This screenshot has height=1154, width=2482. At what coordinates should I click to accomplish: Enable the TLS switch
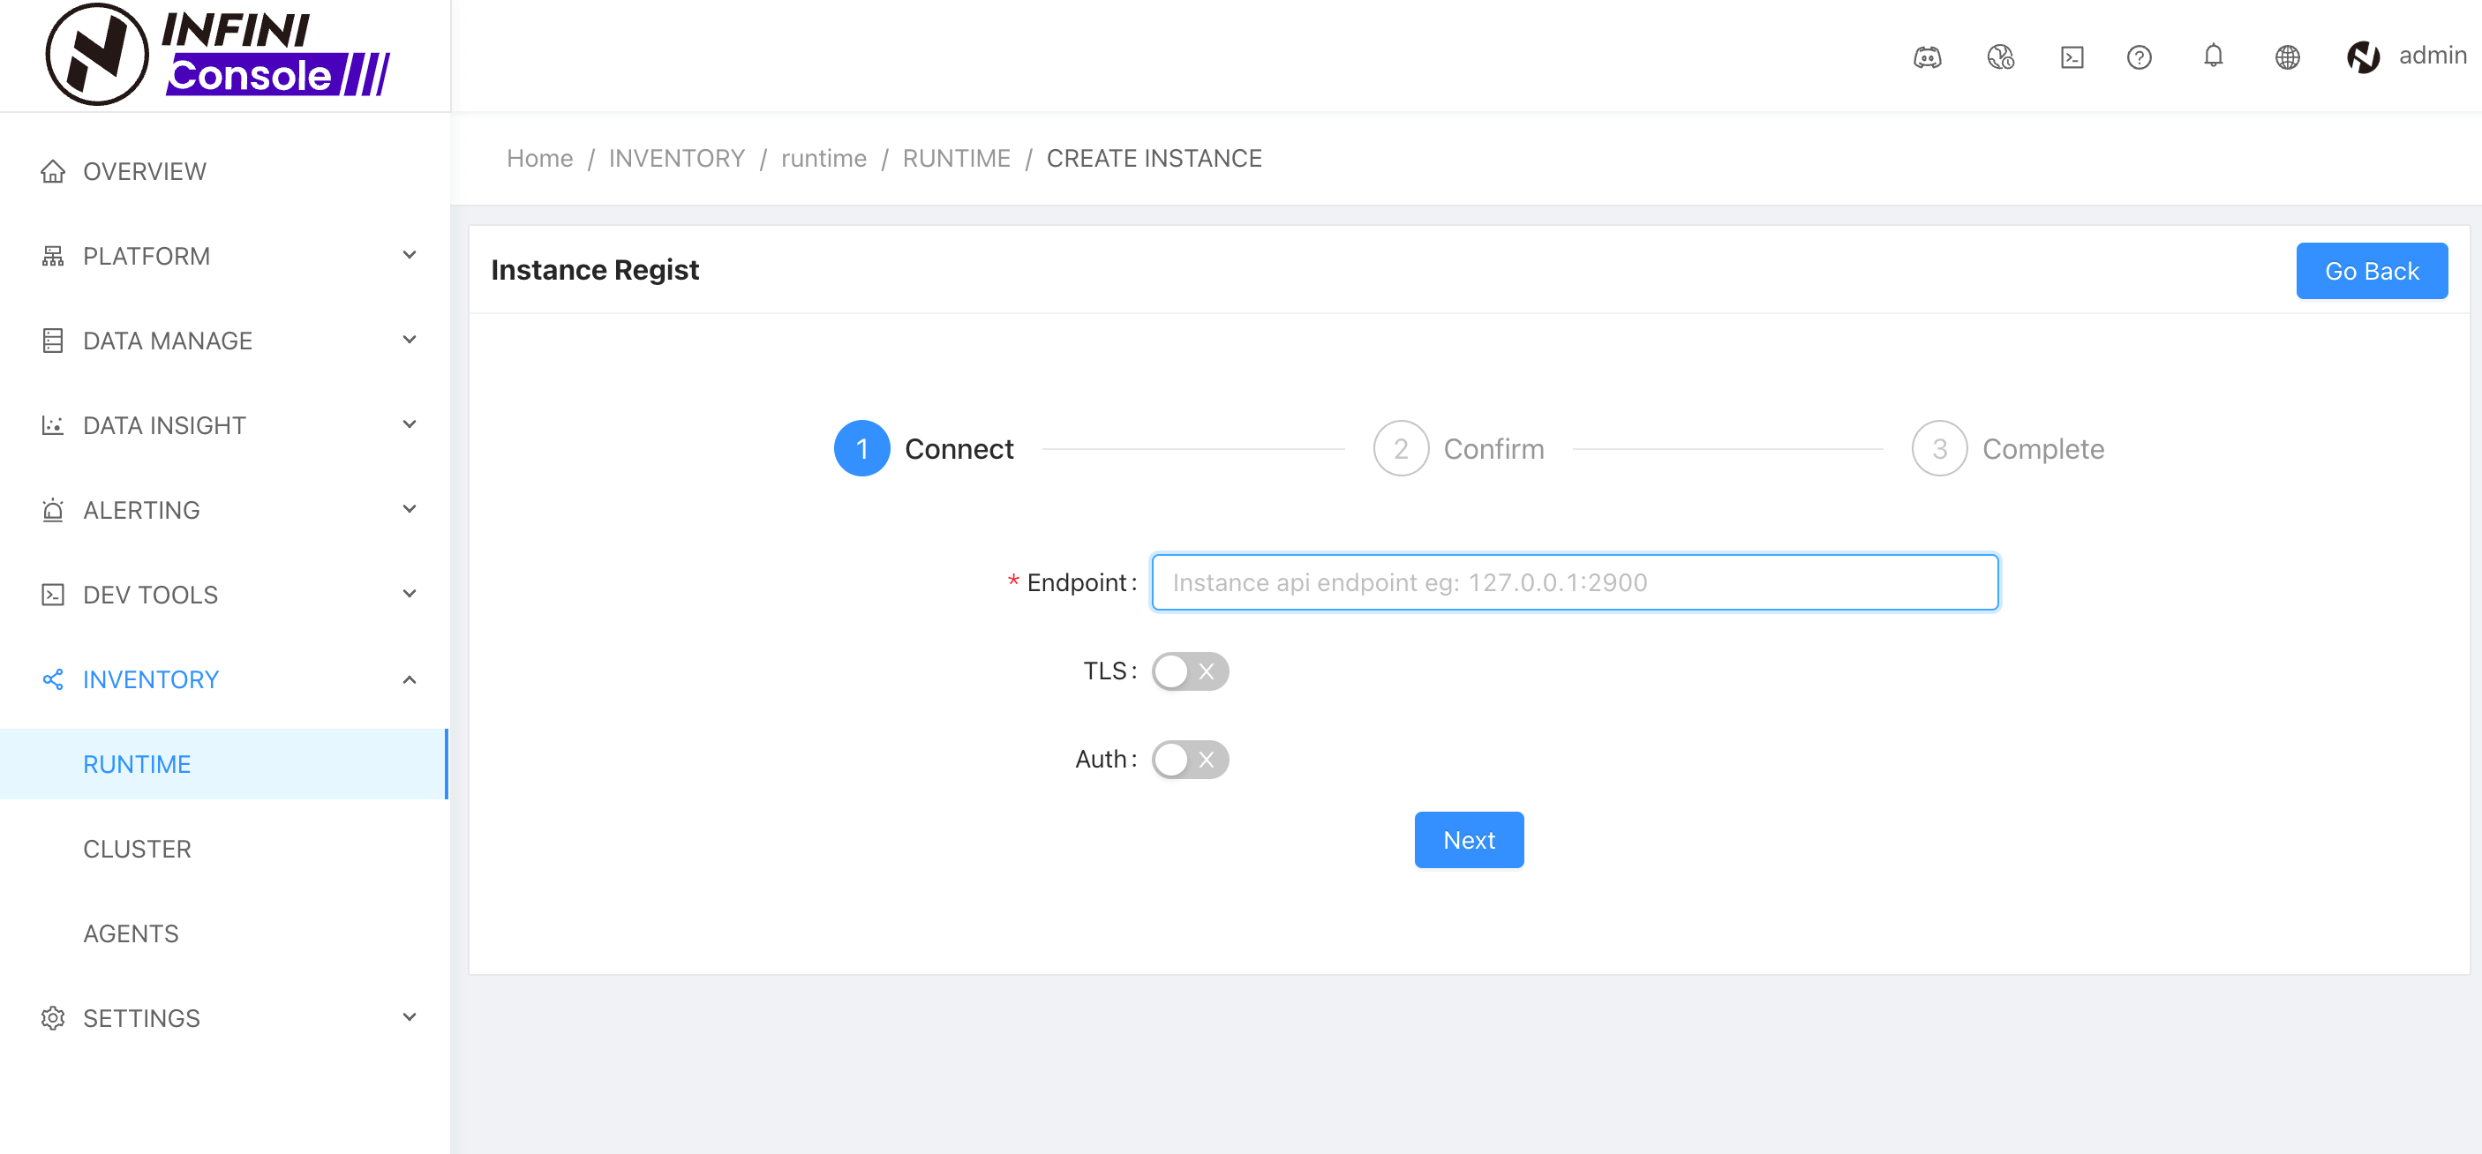[x=1189, y=671]
